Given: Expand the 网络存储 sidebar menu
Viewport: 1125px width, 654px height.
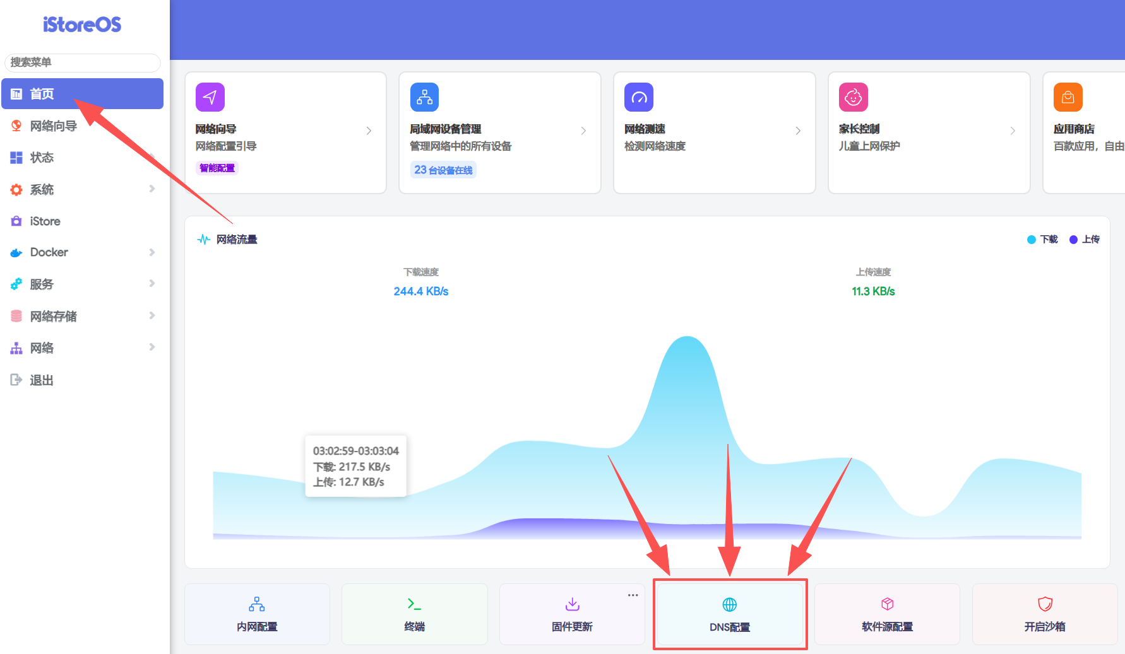Looking at the screenshot, I should pos(82,316).
